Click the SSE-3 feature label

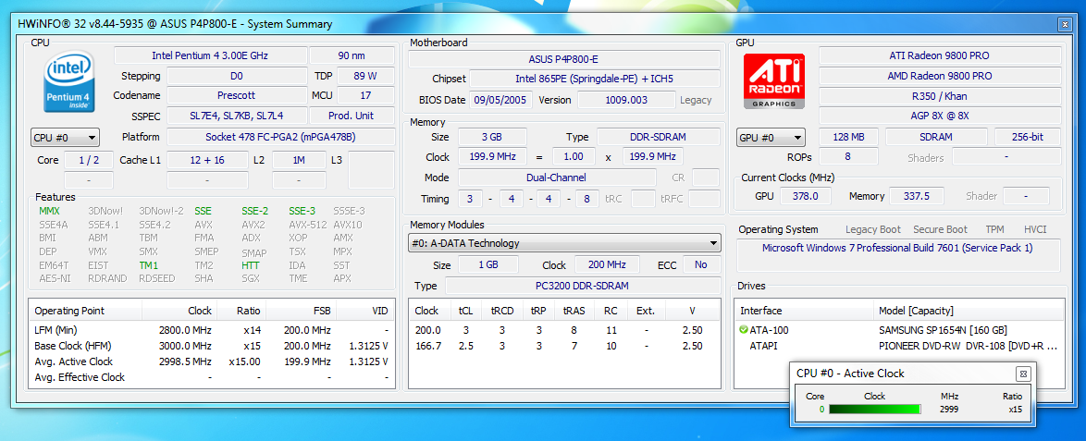(x=302, y=211)
